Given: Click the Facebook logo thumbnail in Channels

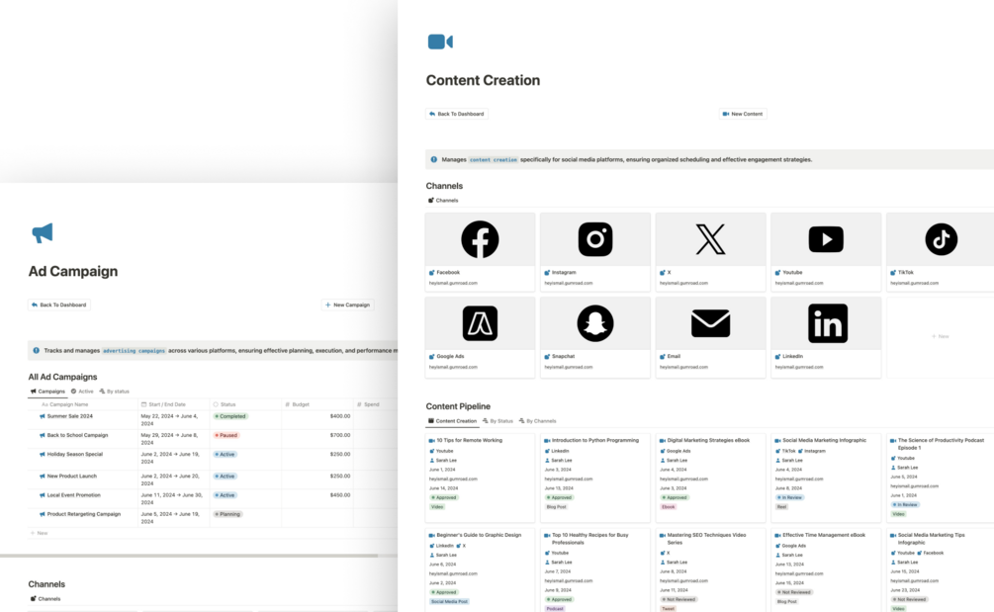Looking at the screenshot, I should click(480, 239).
